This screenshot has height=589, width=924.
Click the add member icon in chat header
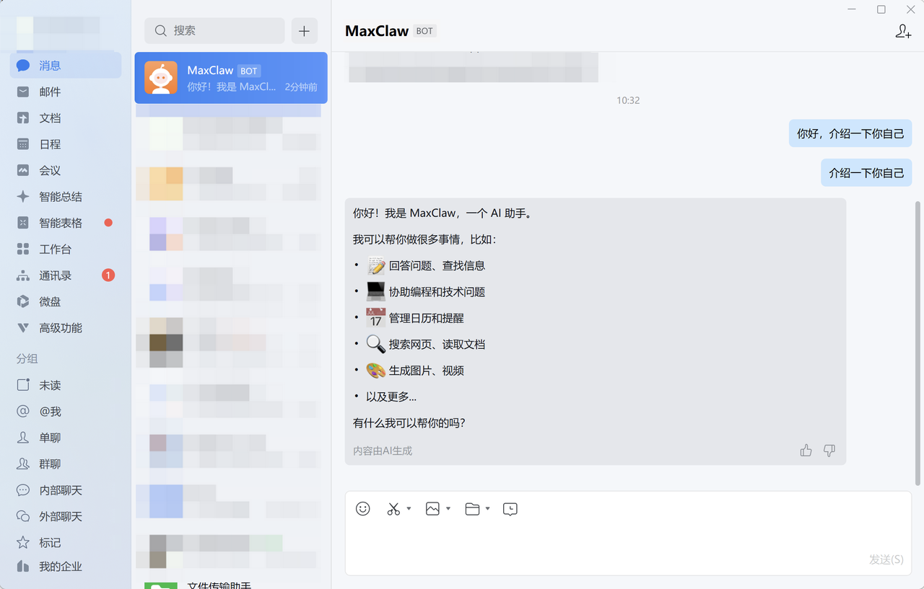coord(903,31)
